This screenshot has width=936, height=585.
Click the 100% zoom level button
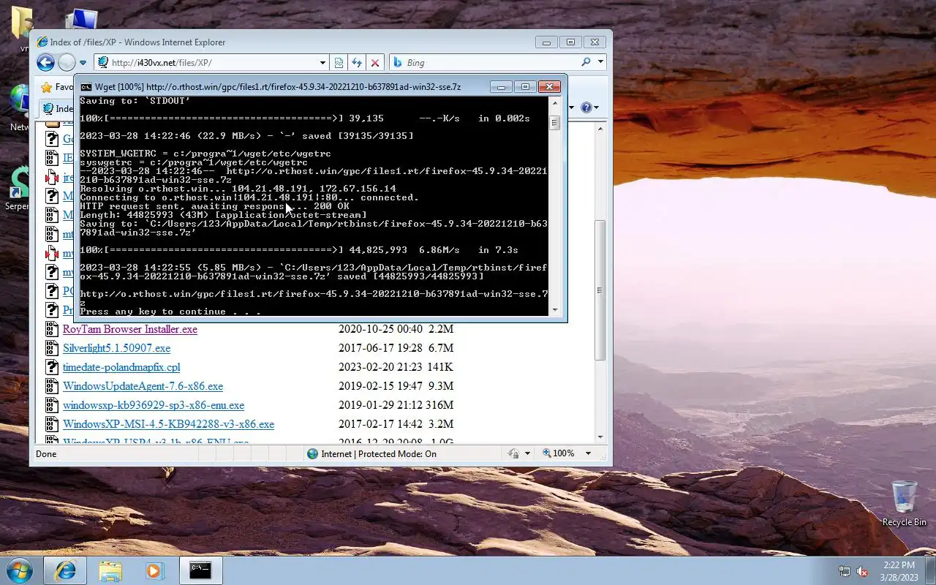[x=559, y=453]
